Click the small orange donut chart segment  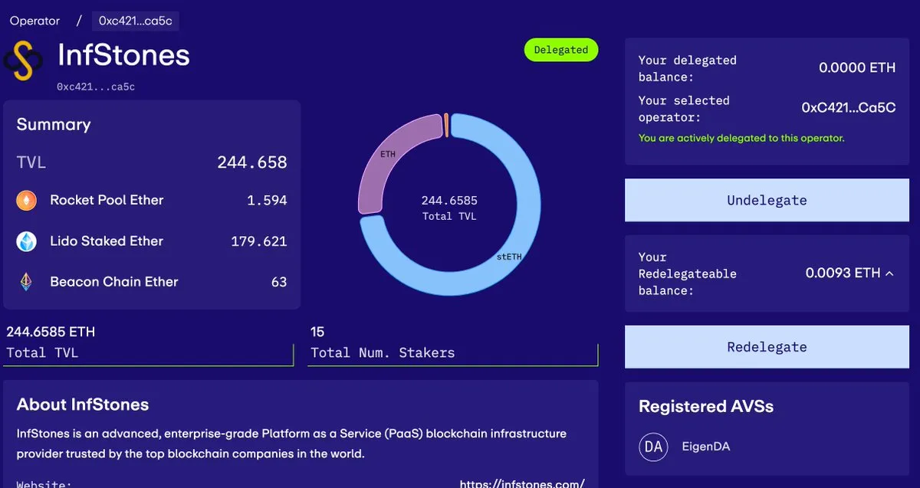[x=446, y=125]
